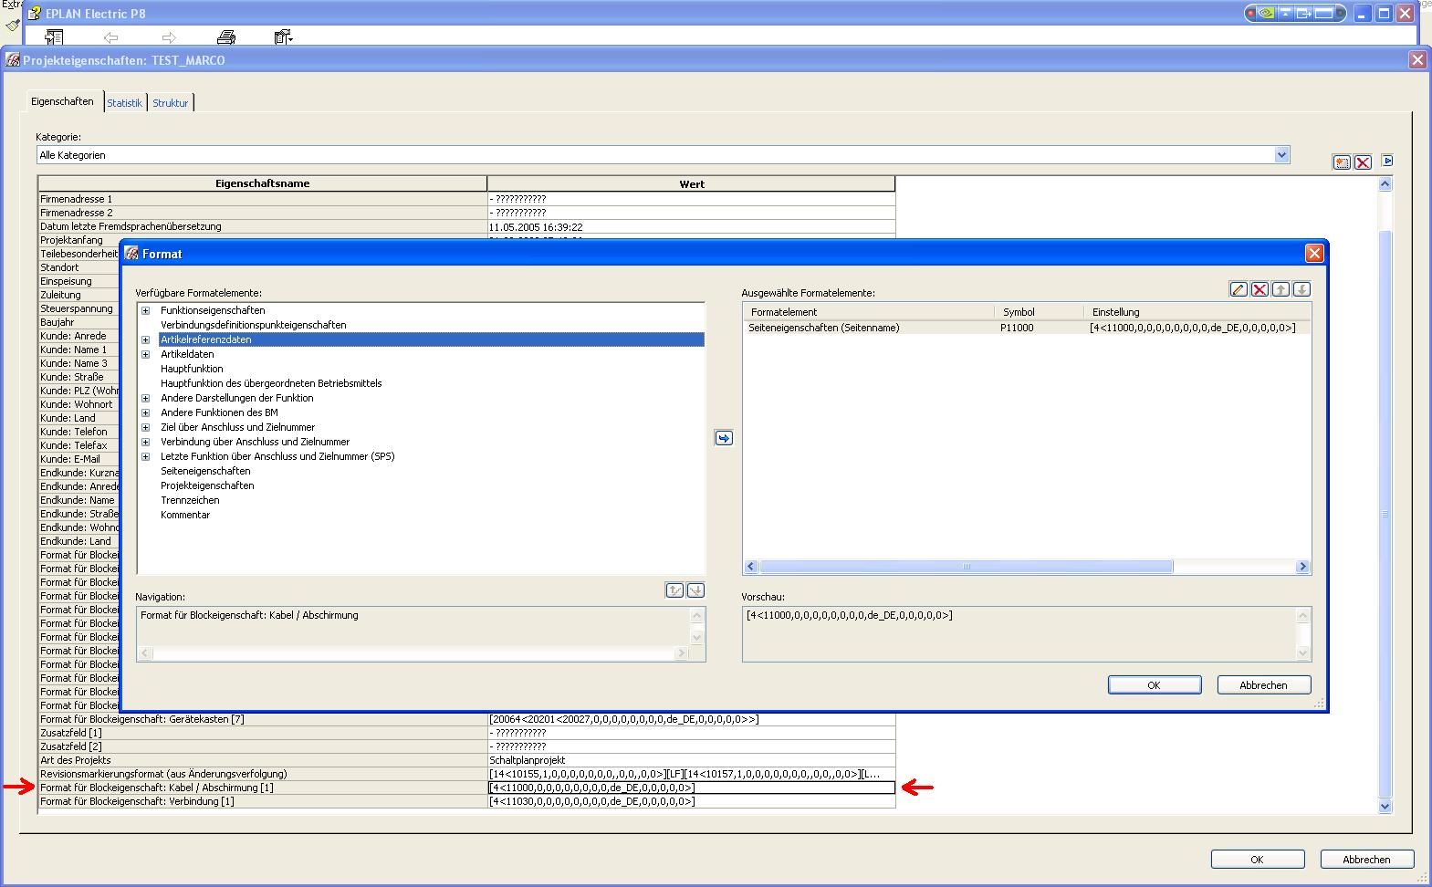The width and height of the screenshot is (1432, 887).
Task: Click Abbrechen in the Format dialog
Action: pyautogui.click(x=1263, y=684)
